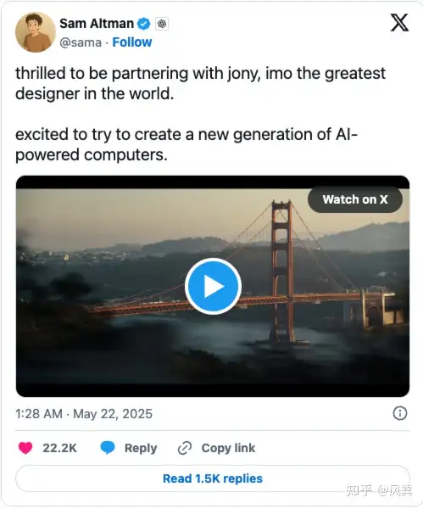Click the chain link icon

[185, 448]
